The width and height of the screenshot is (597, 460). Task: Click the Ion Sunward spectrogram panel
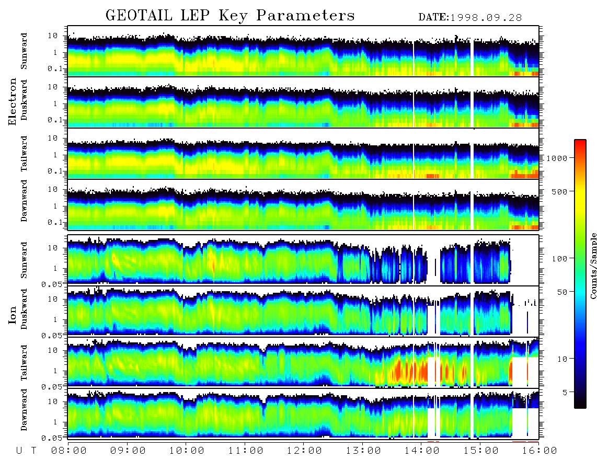pos(303,260)
